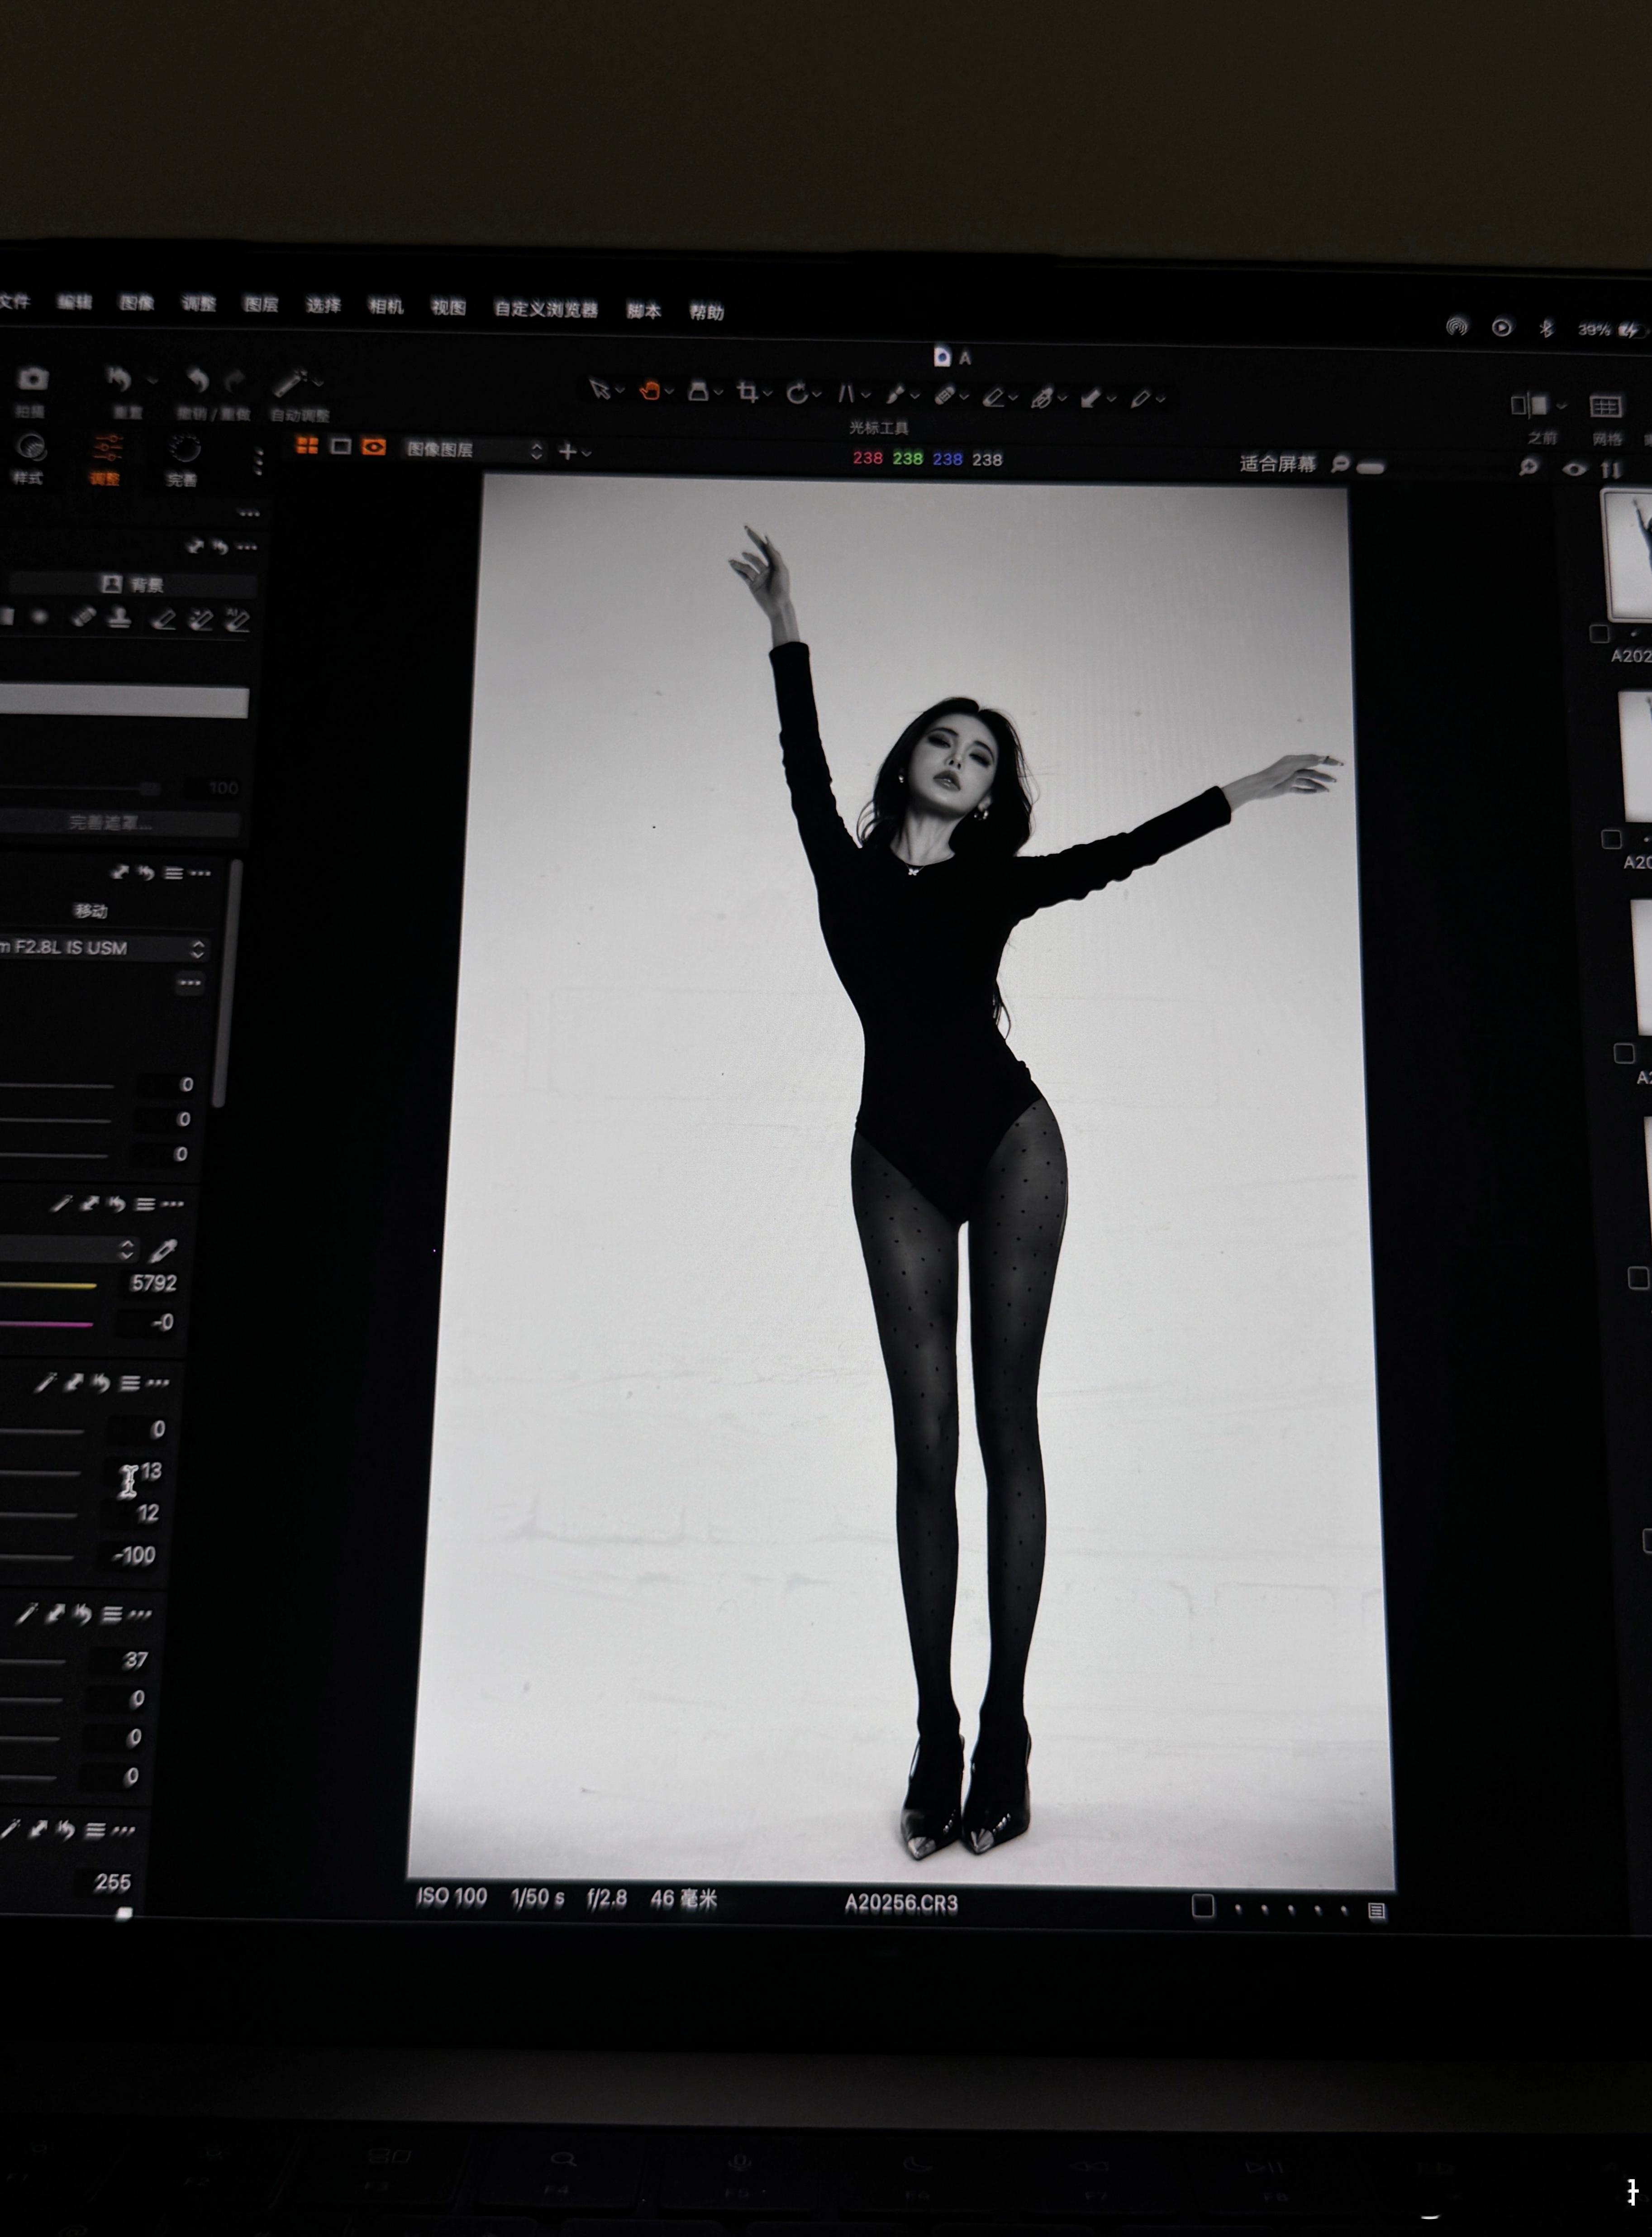
Task: Toggle the orange eye proofing icon
Action: [x=374, y=447]
